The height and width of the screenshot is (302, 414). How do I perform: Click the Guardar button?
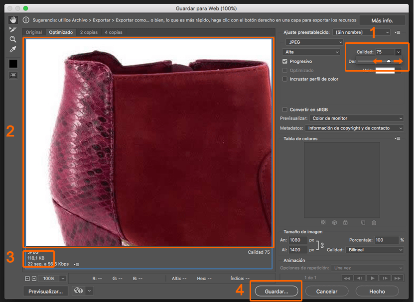[276, 292]
